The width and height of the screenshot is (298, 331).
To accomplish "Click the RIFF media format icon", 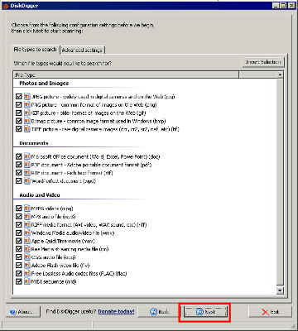I will [x=26, y=224].
